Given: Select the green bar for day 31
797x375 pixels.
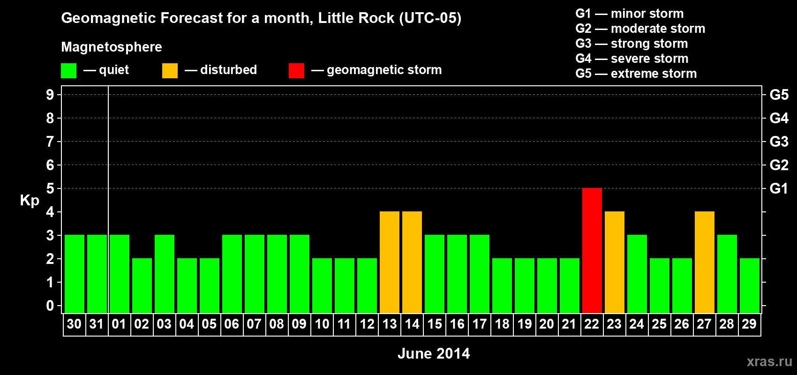Looking at the screenshot, I should [x=97, y=274].
